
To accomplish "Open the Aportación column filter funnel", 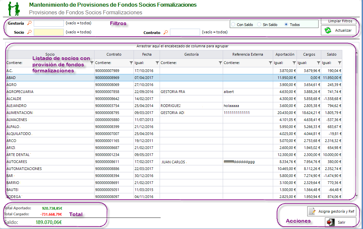I will click(294, 63).
